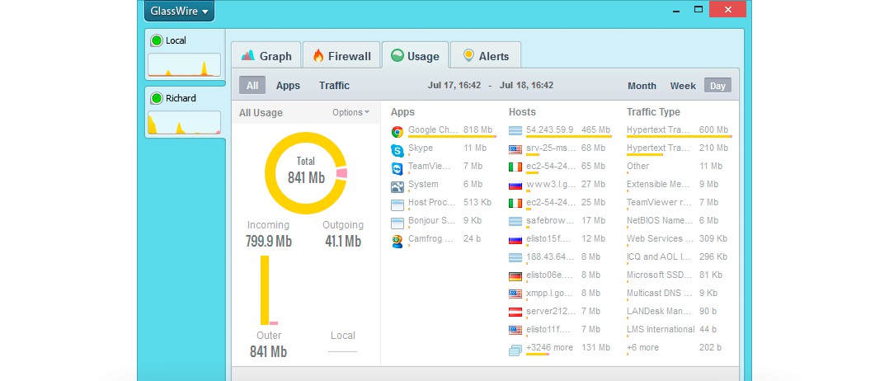The height and width of the screenshot is (381, 889).
Task: Select the LMS International traffic row
Action: 679,330
